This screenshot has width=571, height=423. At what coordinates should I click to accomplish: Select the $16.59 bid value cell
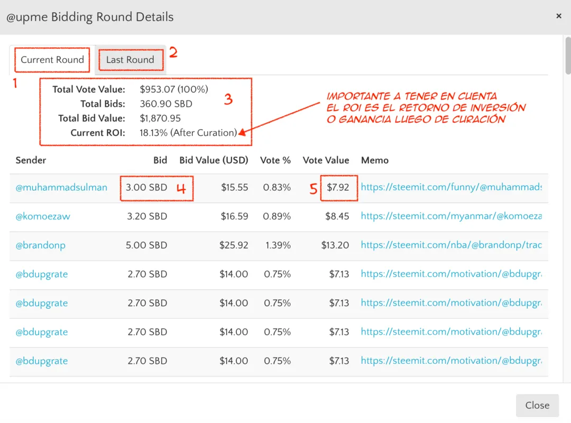(x=234, y=216)
